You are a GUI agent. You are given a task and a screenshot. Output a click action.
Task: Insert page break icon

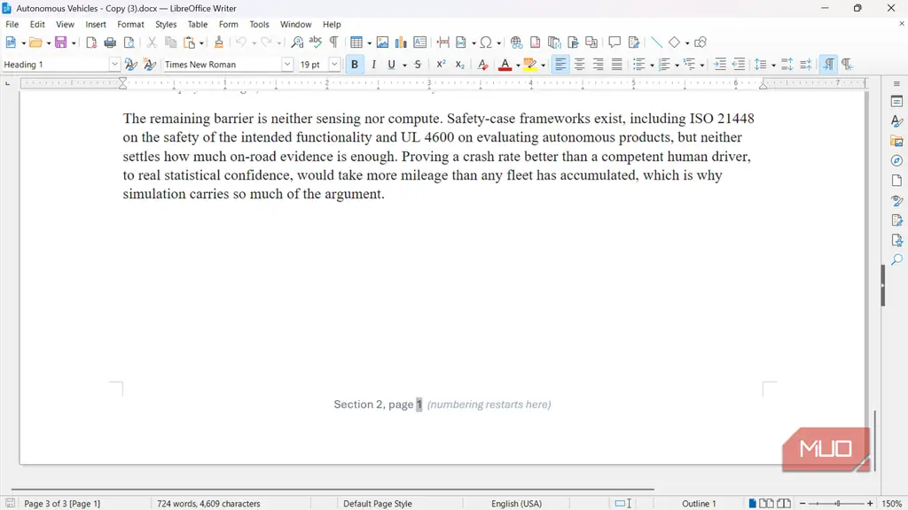(443, 42)
